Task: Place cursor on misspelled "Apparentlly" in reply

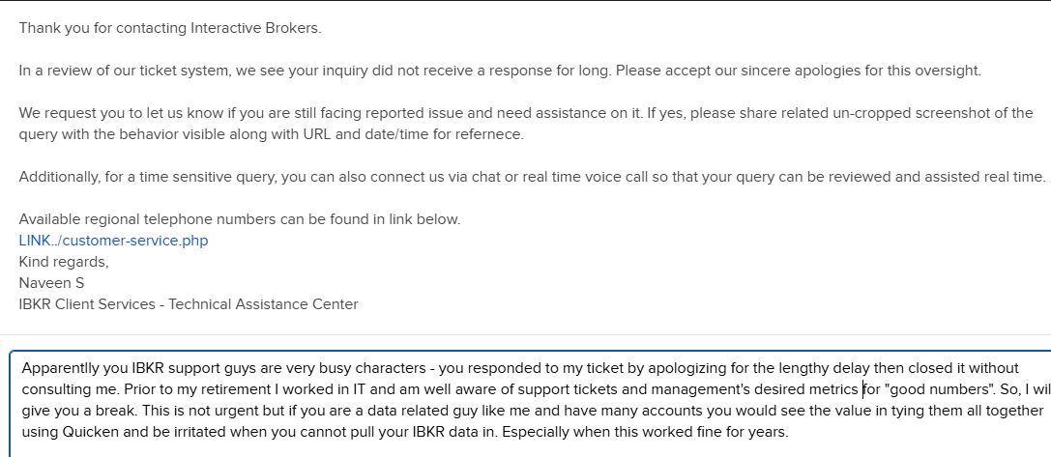Action: tap(60, 368)
